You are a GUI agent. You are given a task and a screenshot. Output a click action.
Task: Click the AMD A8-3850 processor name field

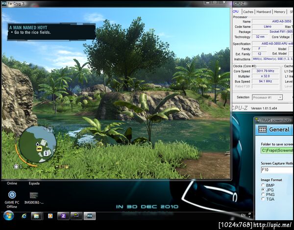[272, 22]
